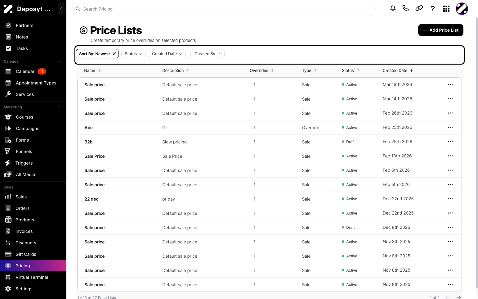Sort by the Status column header

(x=351, y=70)
